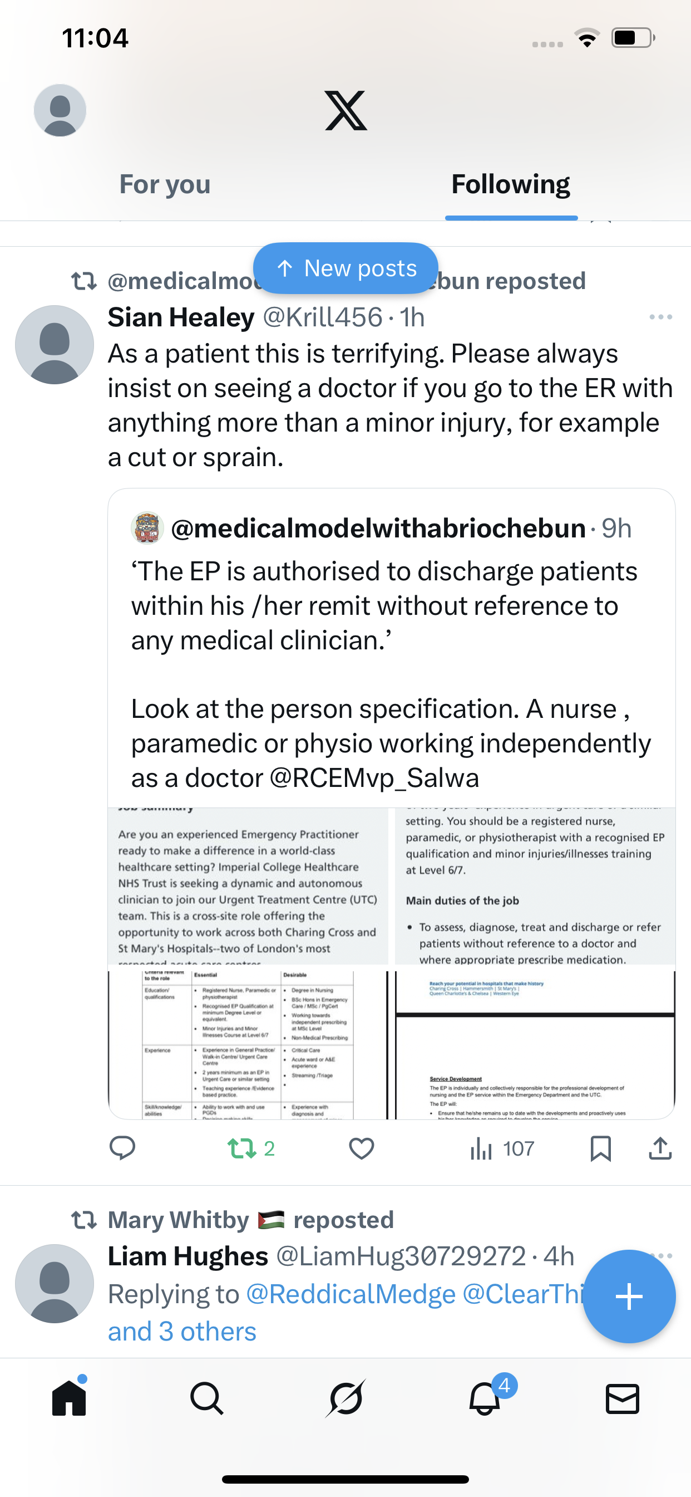The height and width of the screenshot is (1497, 691).
Task: Compose a new post with plus button
Action: click(x=629, y=1296)
